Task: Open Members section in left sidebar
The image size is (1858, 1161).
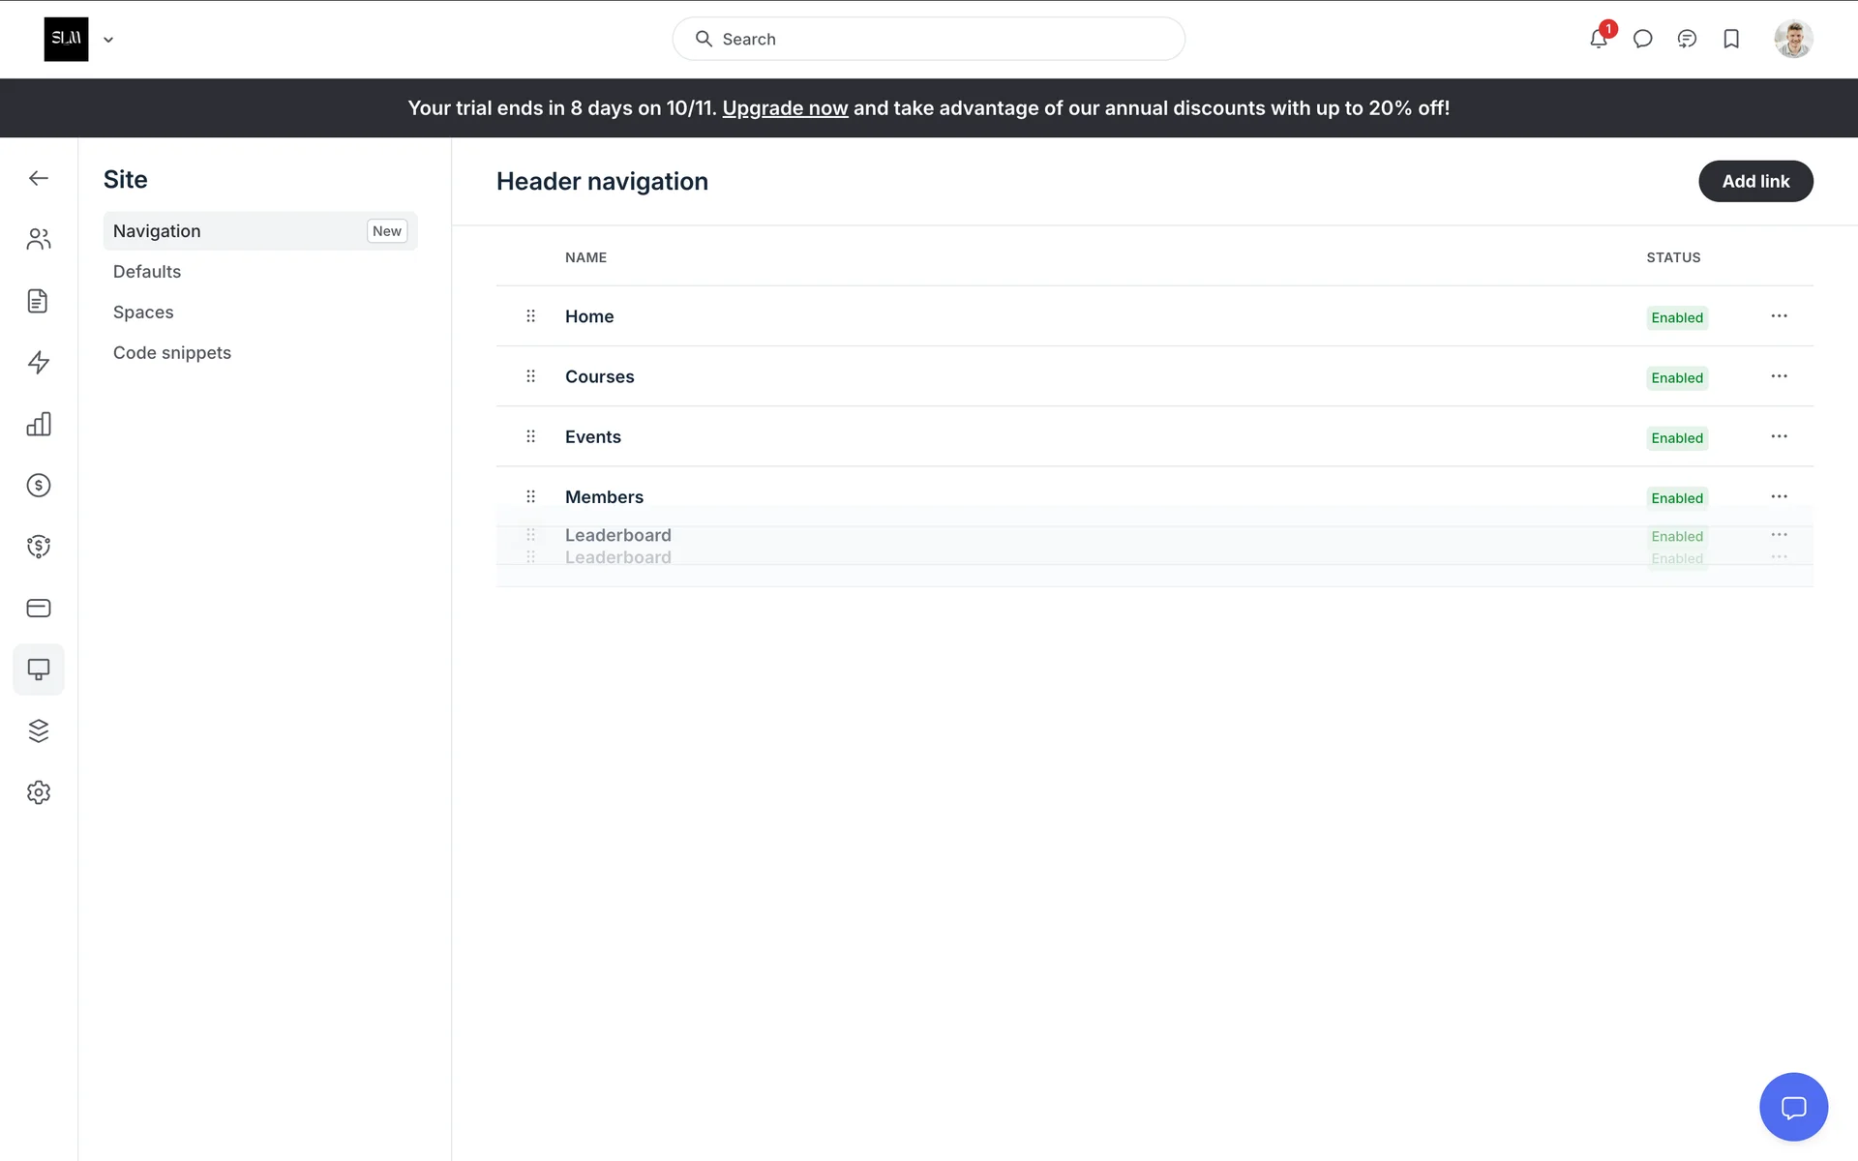Action: click(39, 239)
